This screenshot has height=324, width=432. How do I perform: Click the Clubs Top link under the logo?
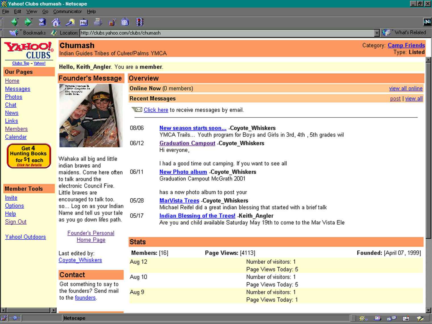(x=21, y=63)
